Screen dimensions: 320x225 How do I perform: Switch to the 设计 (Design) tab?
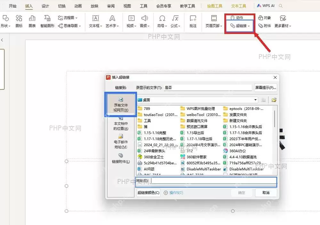coord(45,6)
